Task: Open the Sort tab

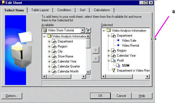Action: pyautogui.click(x=83, y=10)
